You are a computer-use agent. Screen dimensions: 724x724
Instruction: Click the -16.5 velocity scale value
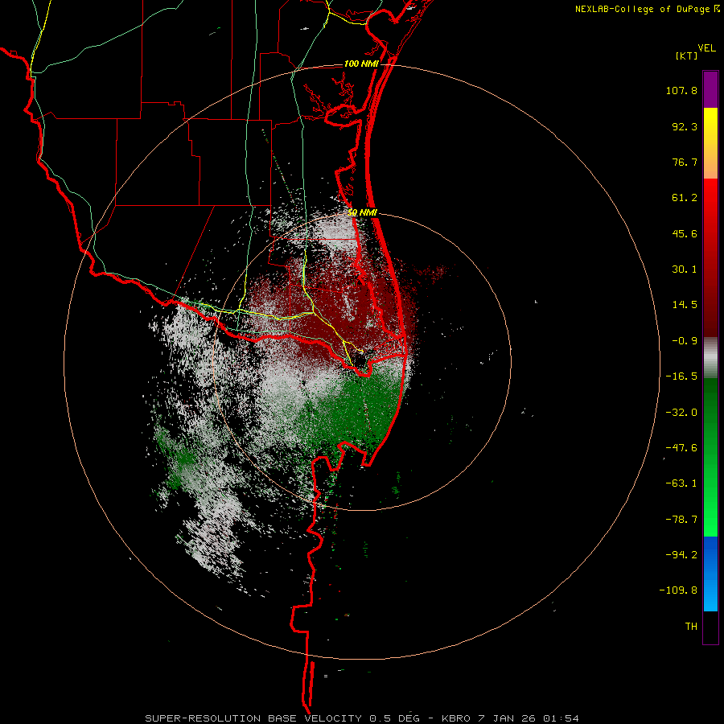(681, 376)
